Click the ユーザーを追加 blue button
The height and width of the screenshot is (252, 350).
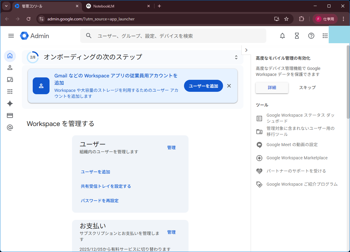[203, 86]
